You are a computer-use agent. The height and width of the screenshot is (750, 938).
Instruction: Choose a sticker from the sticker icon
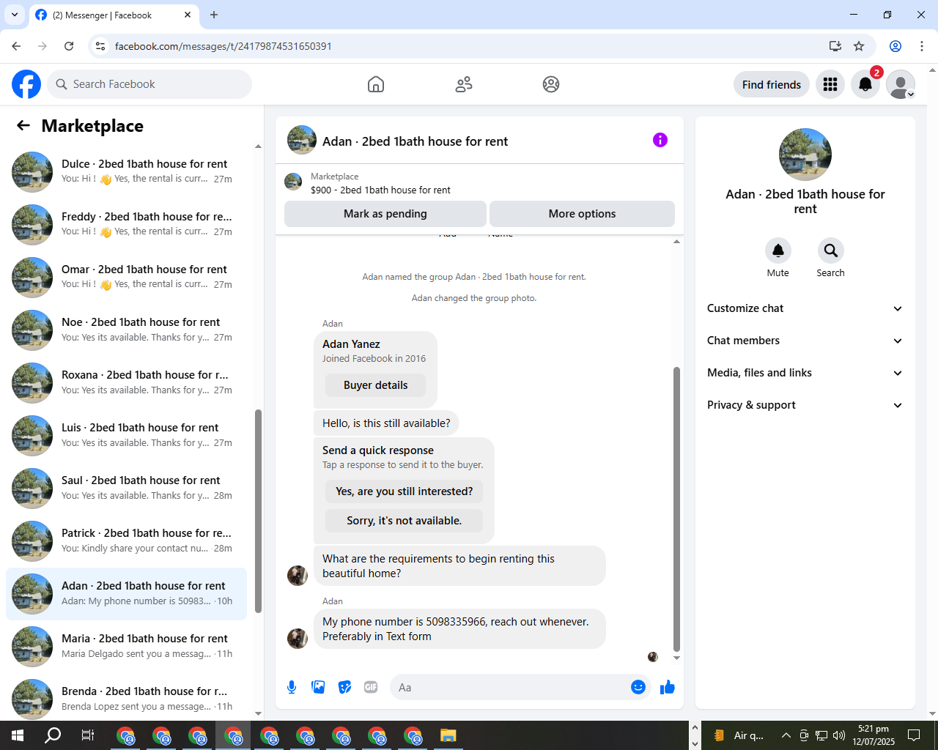coord(344,687)
